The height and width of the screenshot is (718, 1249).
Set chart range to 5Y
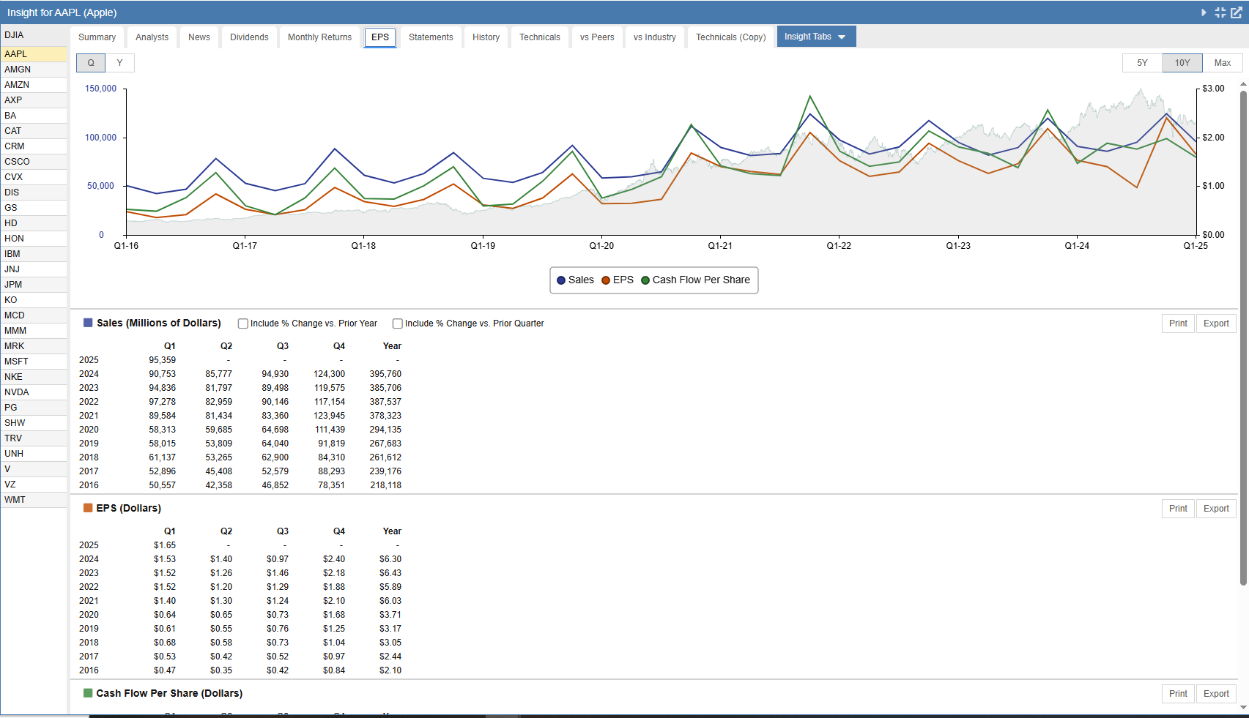tap(1142, 63)
